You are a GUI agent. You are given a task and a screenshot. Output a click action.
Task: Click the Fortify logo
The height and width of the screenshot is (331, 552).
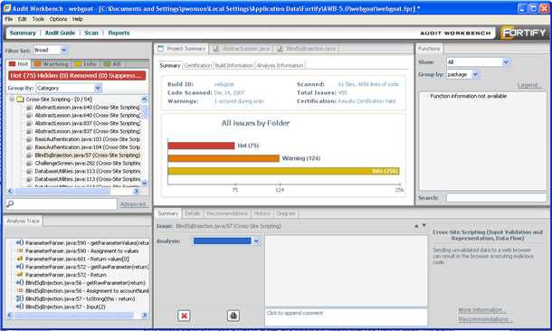523,33
